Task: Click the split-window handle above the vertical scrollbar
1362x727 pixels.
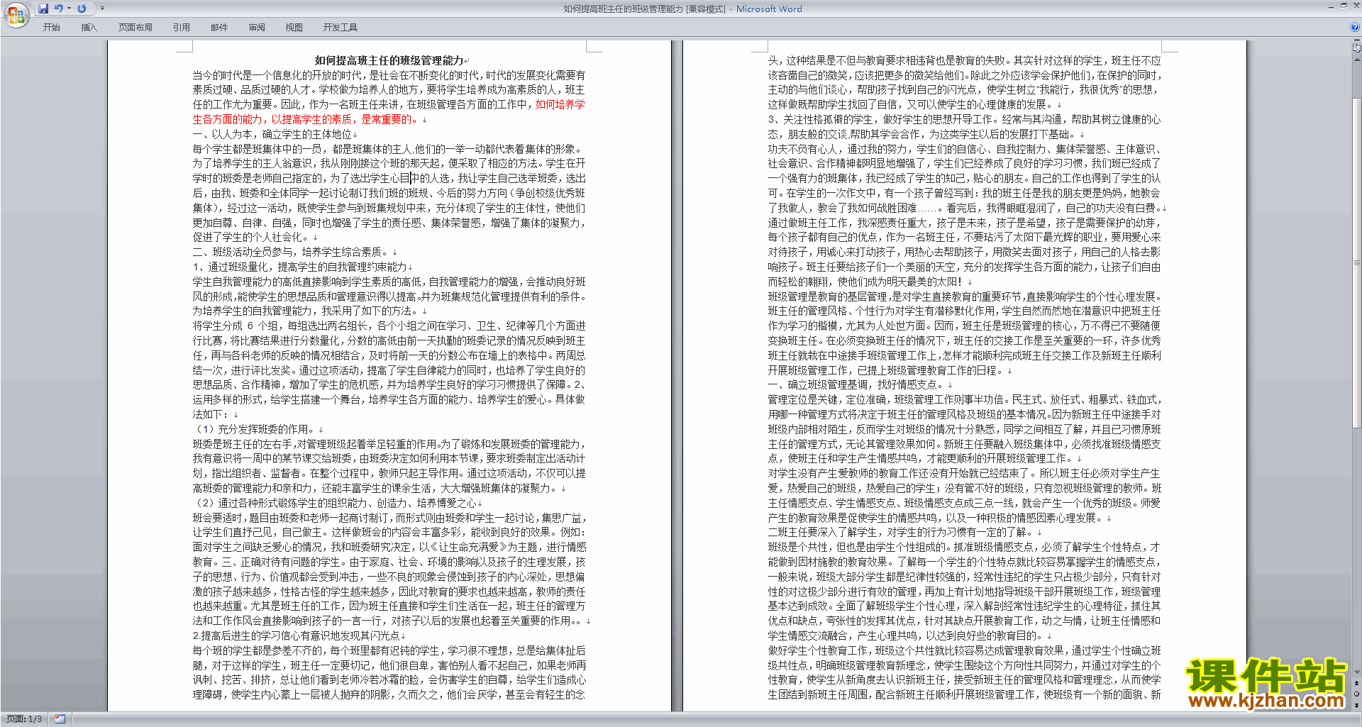Action: (x=1357, y=40)
